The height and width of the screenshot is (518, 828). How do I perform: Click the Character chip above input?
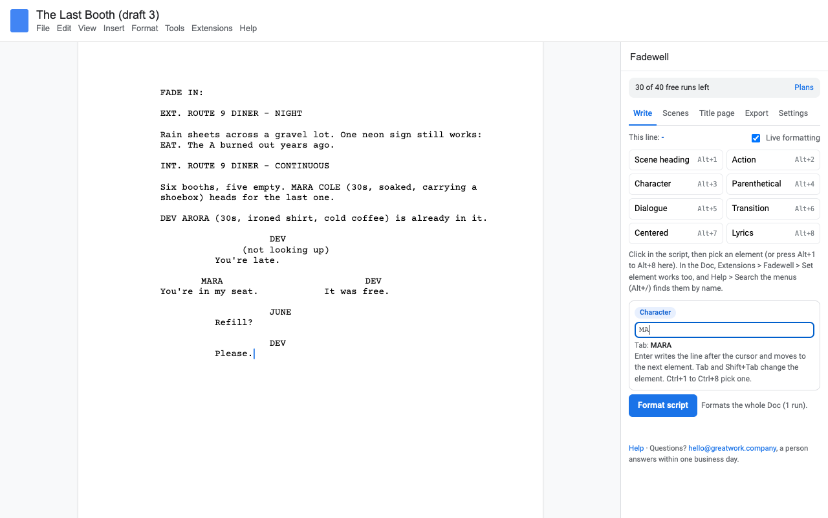[655, 313]
